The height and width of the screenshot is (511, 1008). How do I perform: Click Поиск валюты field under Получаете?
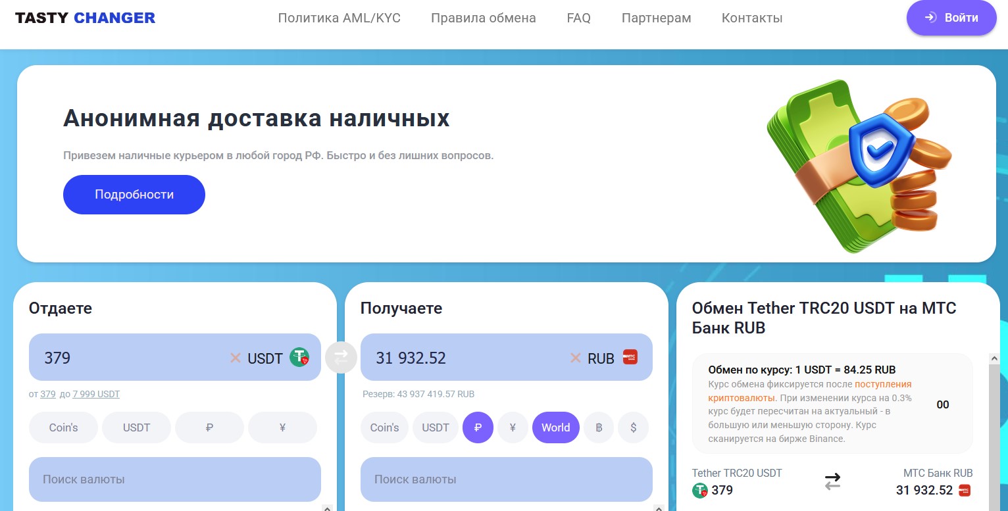click(x=507, y=479)
